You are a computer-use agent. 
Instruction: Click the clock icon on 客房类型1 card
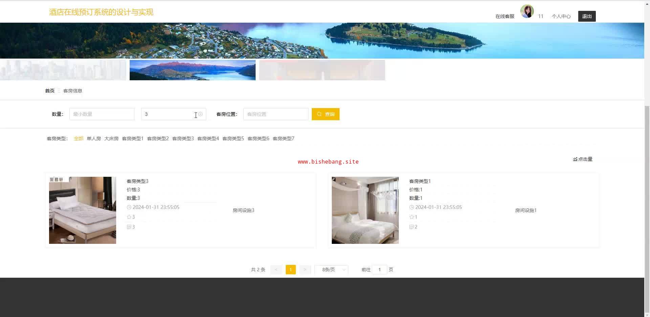point(411,207)
